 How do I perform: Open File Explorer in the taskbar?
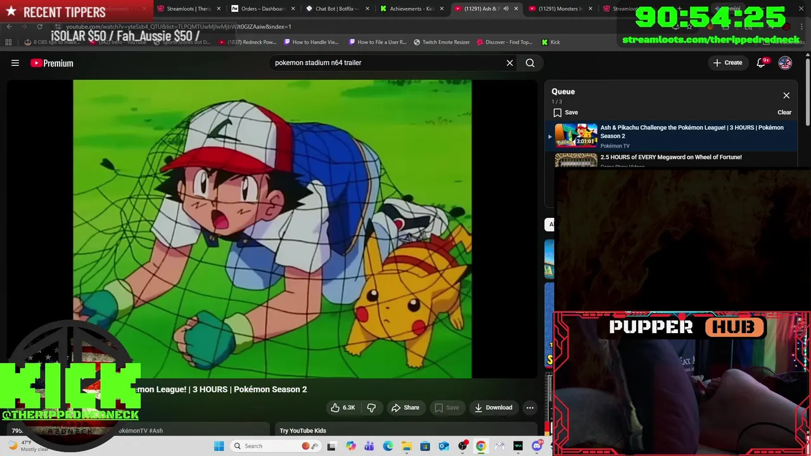point(406,446)
